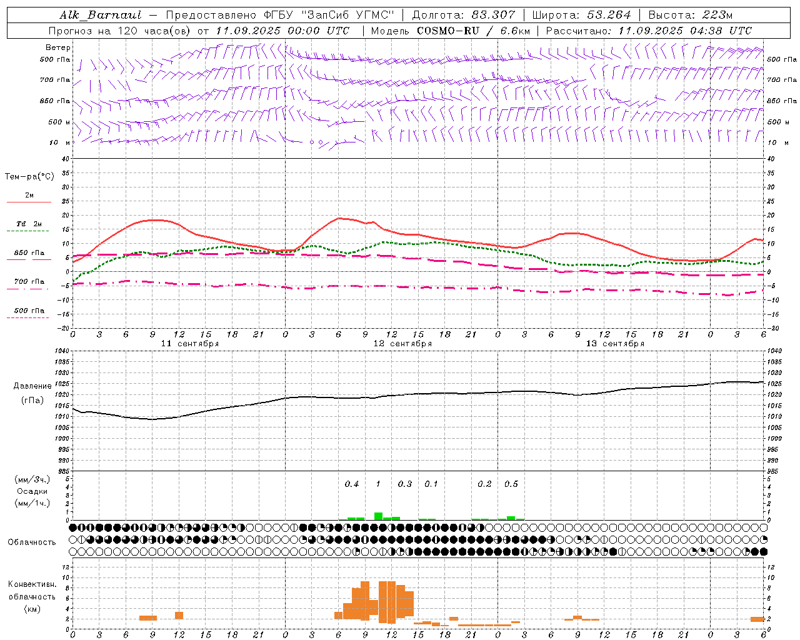
Task: Click the Широта: 53.264 value
Action: pos(581,15)
